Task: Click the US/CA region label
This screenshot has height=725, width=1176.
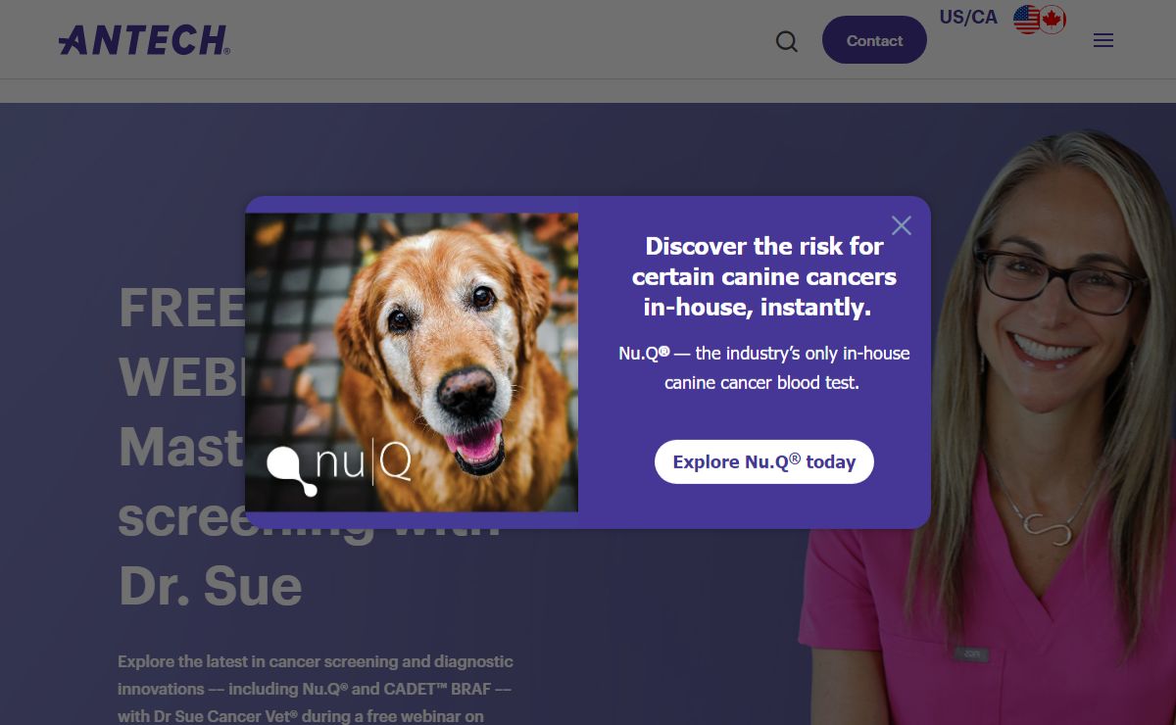Action: pyautogui.click(x=968, y=18)
